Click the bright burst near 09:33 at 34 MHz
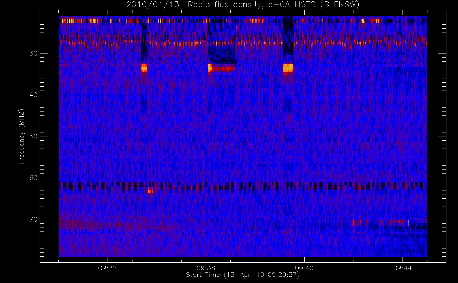The image size is (458, 283). click(x=144, y=68)
